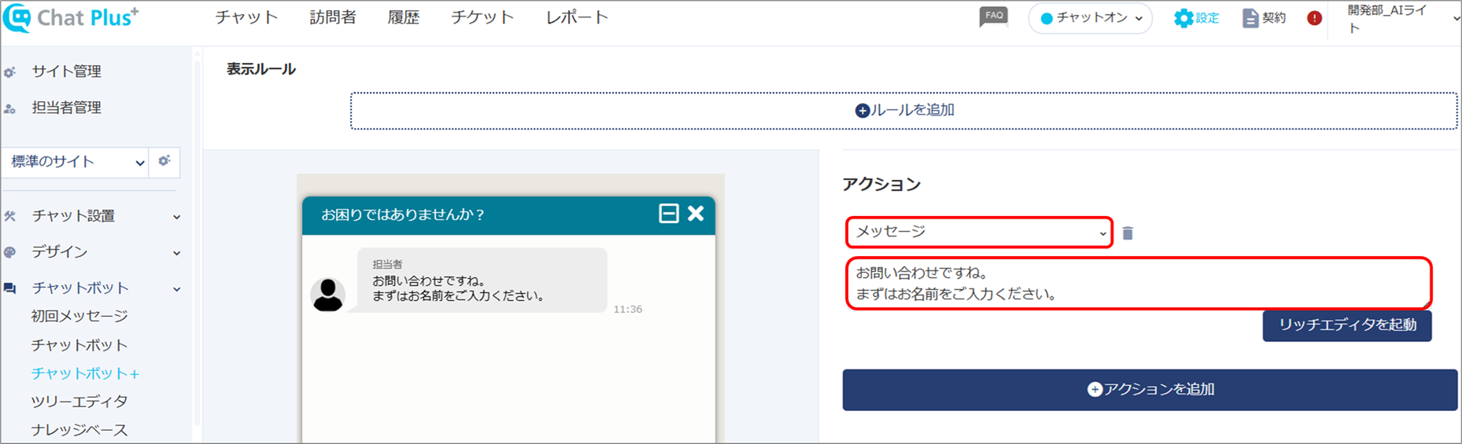The image size is (1462, 444).
Task: Click ルールを追加 button
Action: pos(904,111)
